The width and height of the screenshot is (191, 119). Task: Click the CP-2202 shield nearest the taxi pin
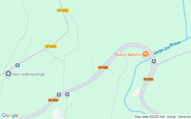[x=50, y=46]
